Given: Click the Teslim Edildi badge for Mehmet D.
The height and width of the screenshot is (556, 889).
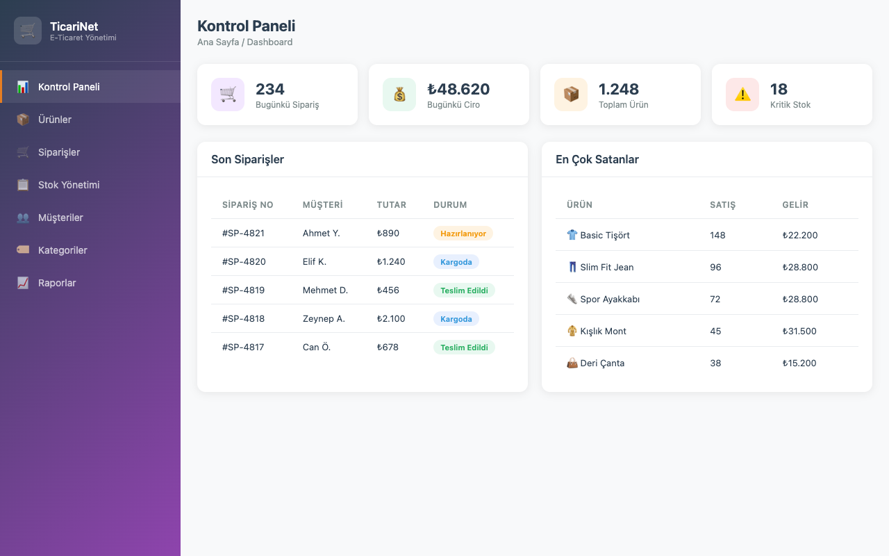Looking at the screenshot, I should coord(464,291).
